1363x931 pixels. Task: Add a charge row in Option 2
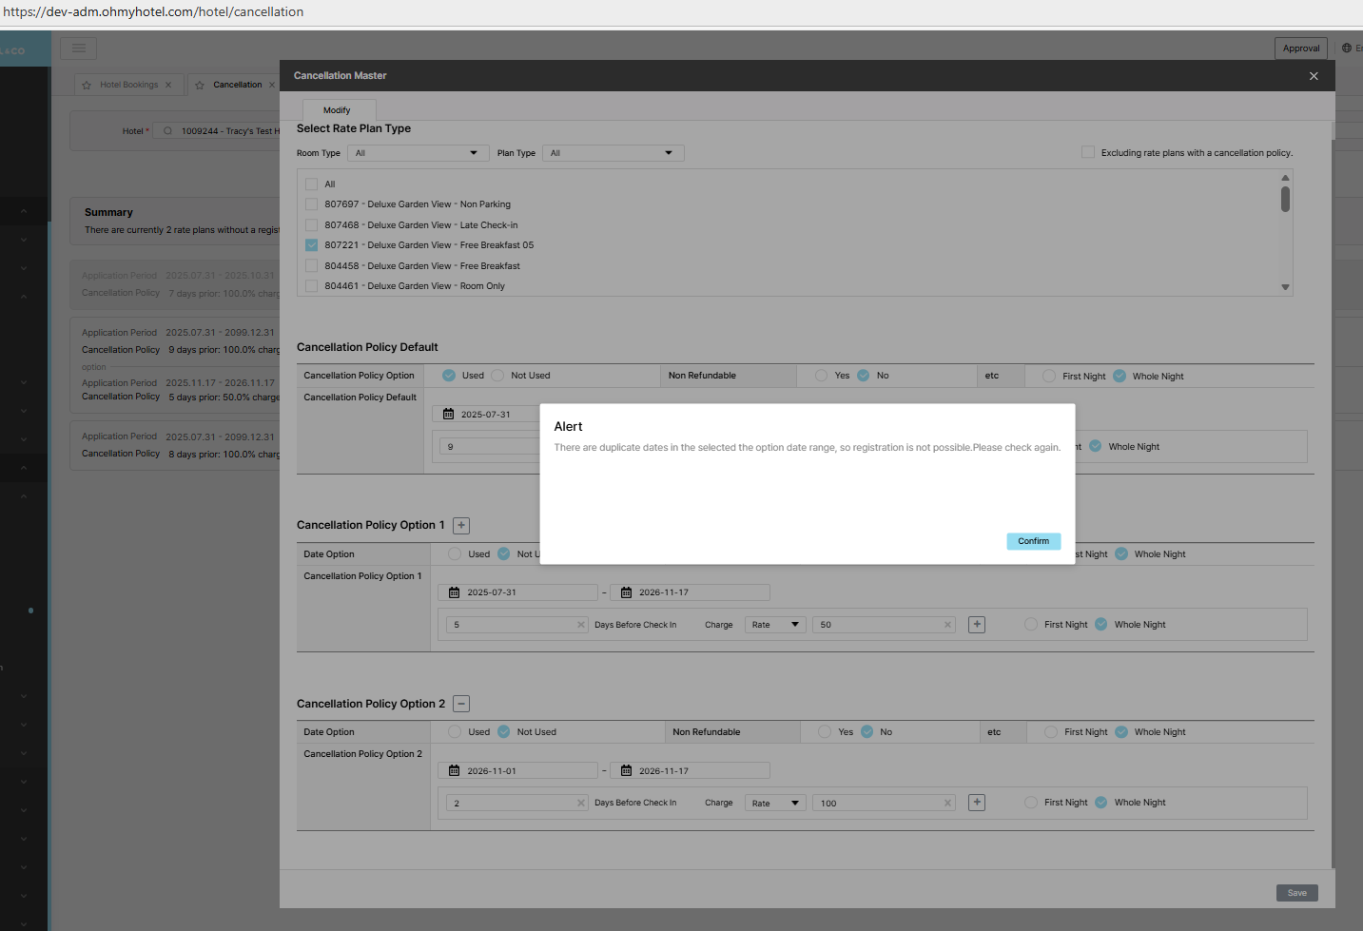coord(977,803)
